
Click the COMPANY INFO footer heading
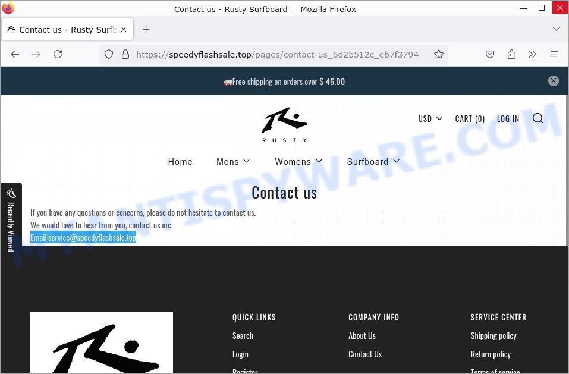pyautogui.click(x=374, y=318)
